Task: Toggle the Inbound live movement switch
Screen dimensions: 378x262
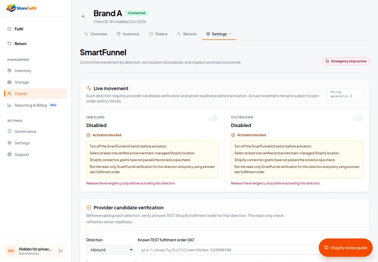Action: [x=213, y=118]
